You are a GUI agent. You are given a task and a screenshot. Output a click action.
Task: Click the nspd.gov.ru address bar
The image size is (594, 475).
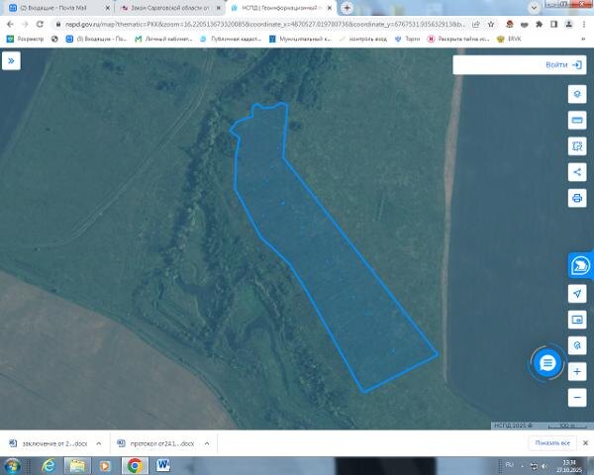[x=264, y=24]
